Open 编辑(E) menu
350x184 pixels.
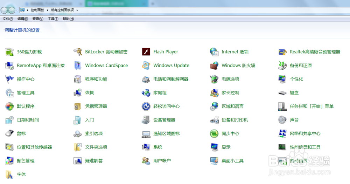tap(23, 19)
